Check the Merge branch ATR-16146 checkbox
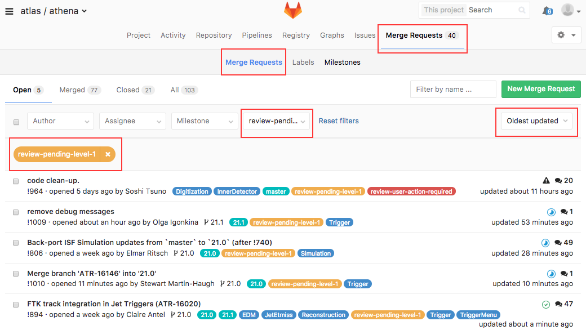The image size is (586, 330). [x=16, y=274]
